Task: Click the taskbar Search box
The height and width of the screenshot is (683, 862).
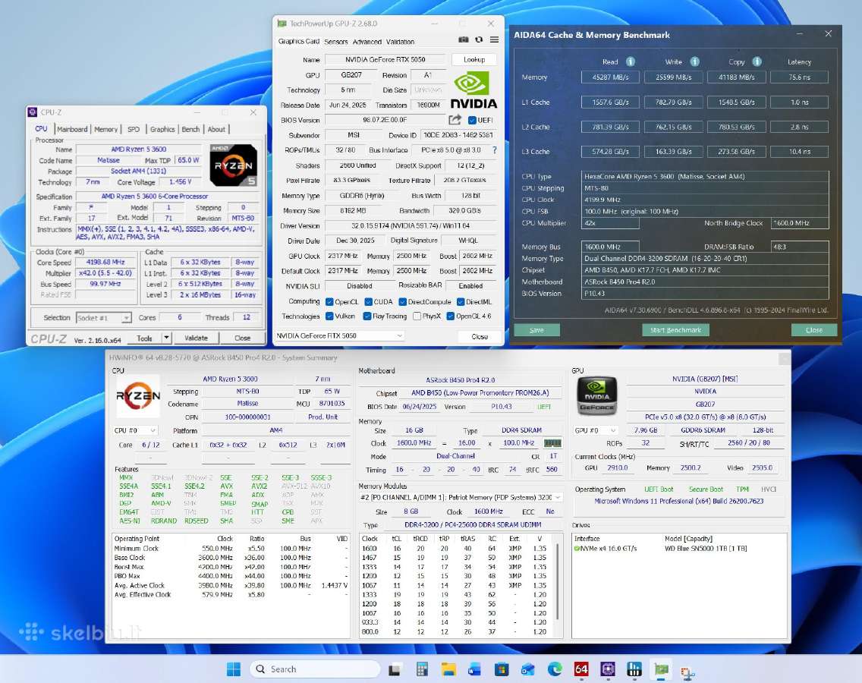Action: tap(315, 669)
